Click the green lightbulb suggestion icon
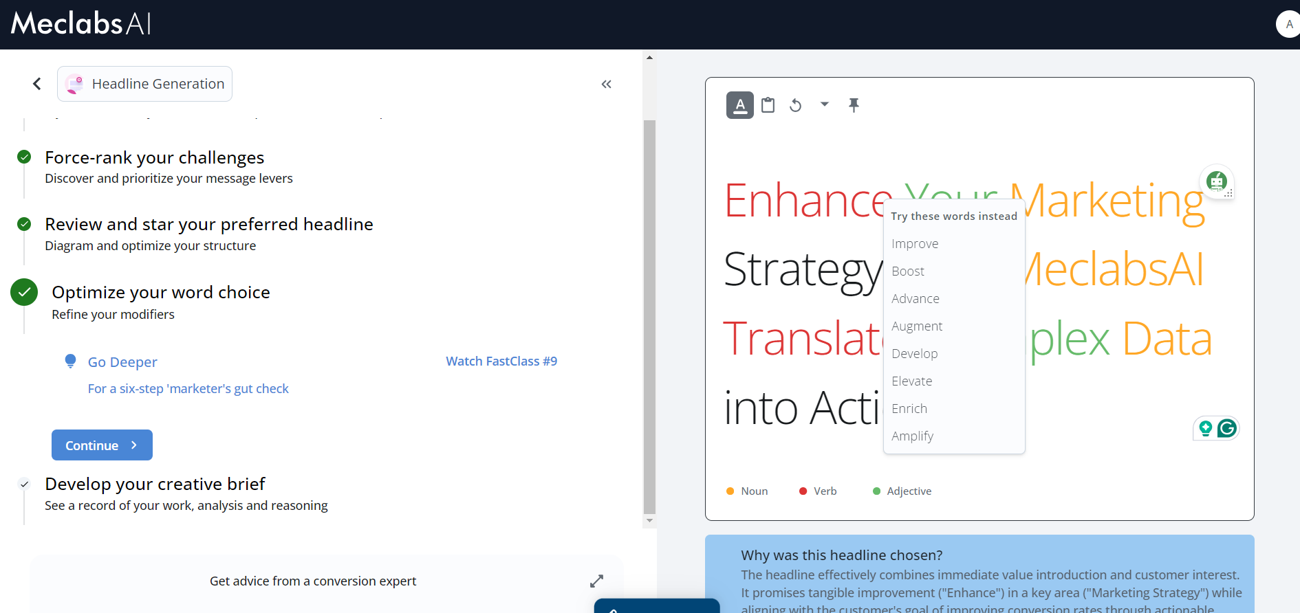Image resolution: width=1300 pixels, height=613 pixels. pyautogui.click(x=1205, y=428)
